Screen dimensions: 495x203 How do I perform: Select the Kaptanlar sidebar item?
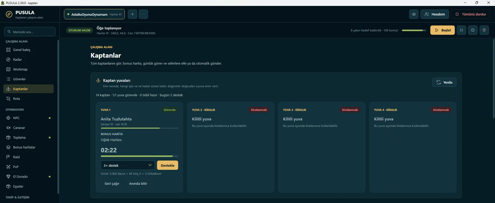28,89
